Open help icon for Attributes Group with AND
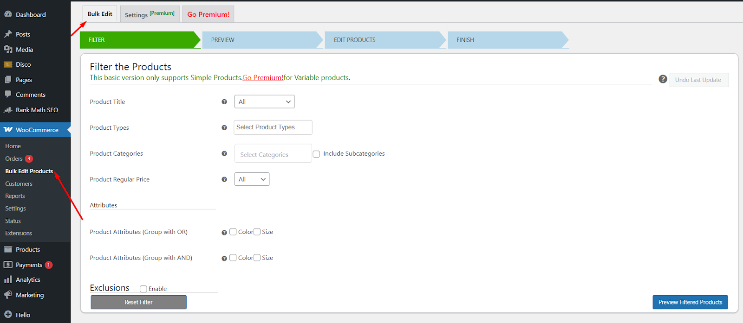The height and width of the screenshot is (323, 743). [224, 259]
